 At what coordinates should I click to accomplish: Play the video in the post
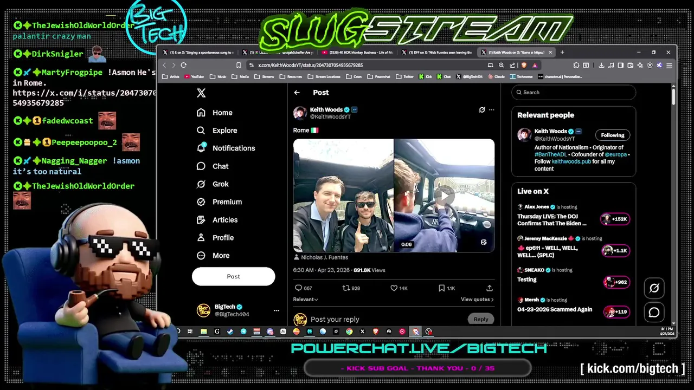[x=445, y=196]
